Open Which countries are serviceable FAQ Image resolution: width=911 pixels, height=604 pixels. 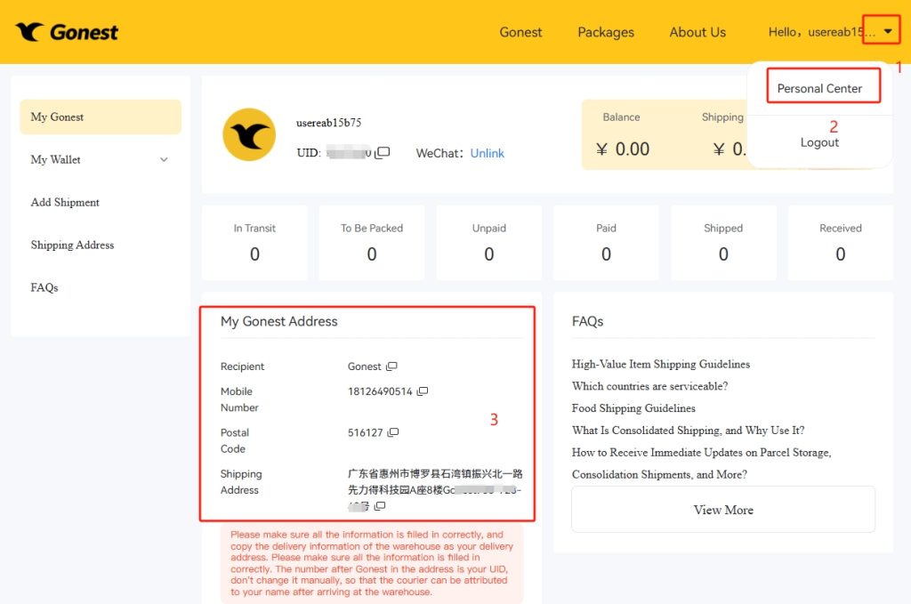[x=649, y=386]
